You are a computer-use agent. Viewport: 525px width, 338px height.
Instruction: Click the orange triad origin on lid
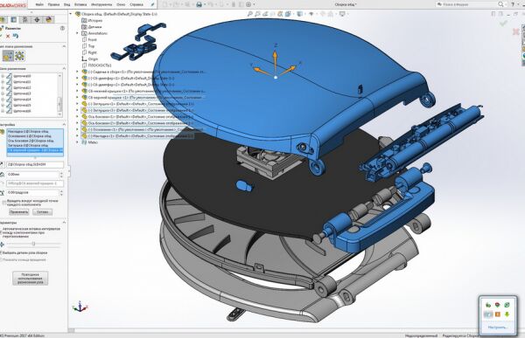click(x=276, y=77)
